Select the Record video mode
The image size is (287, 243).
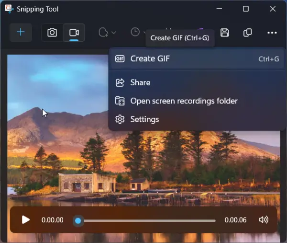point(74,33)
